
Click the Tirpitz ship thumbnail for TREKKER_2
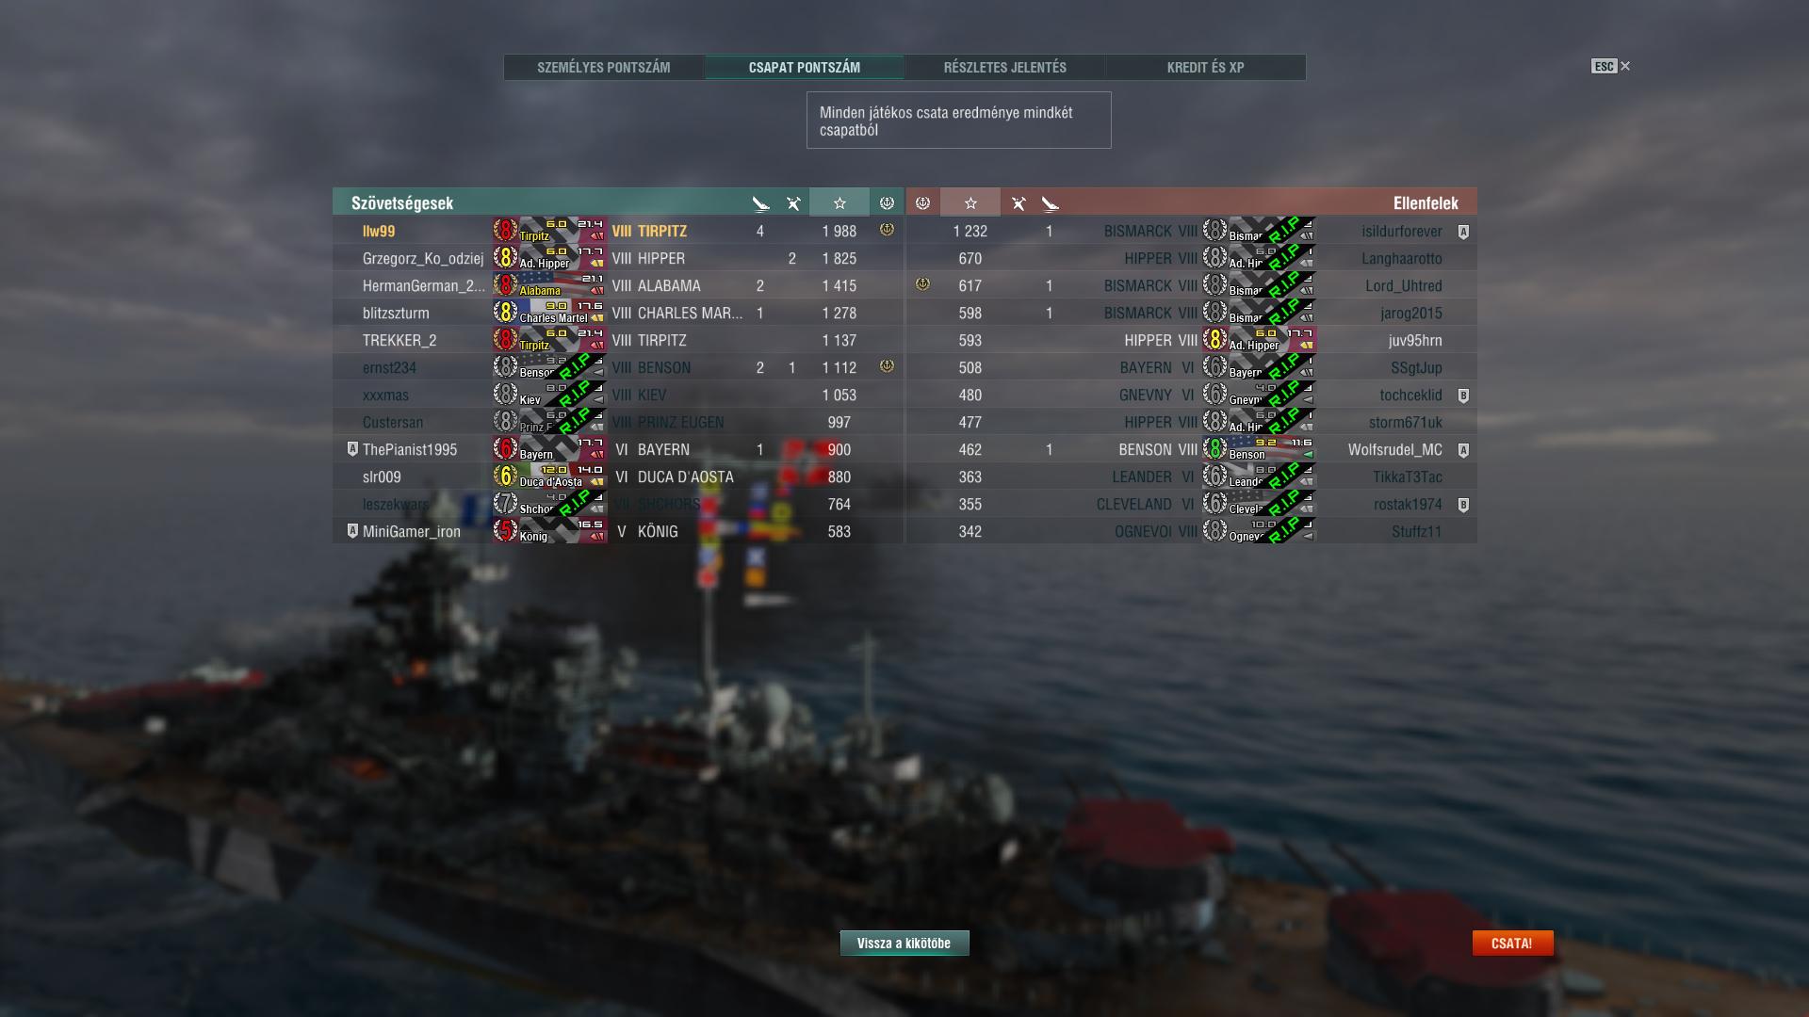pos(550,340)
